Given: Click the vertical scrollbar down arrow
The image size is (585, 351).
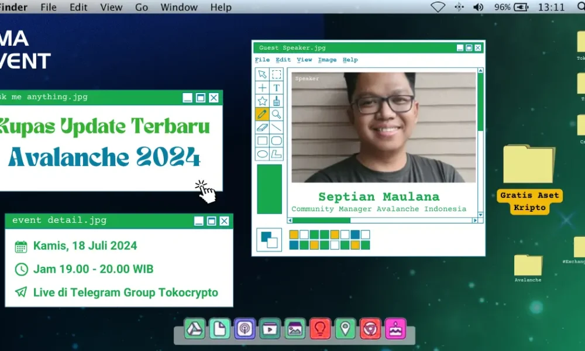Looking at the screenshot, I should (x=480, y=215).
